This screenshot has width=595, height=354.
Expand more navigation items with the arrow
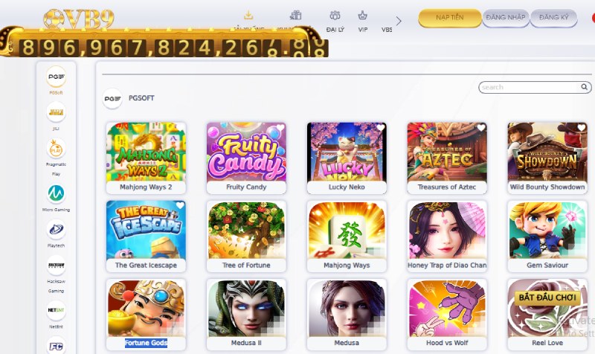point(399,21)
